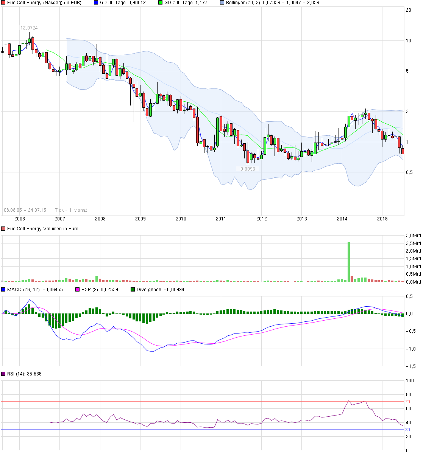Click the green GD 200 Tage swatch
The height and width of the screenshot is (456, 426).
160,3
